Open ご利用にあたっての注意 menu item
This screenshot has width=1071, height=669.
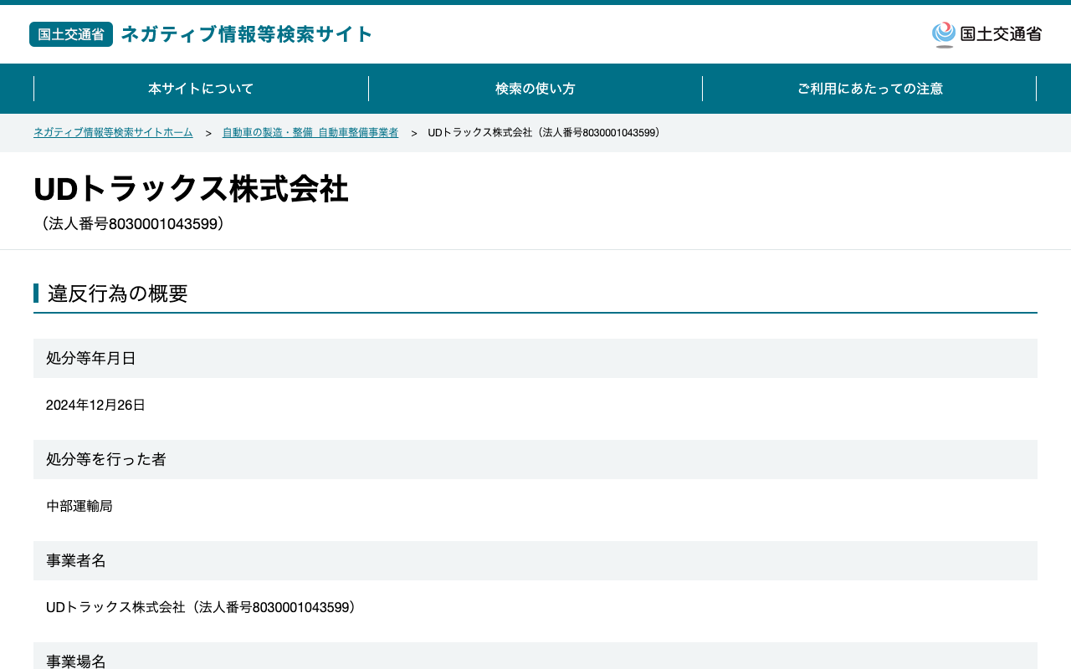tap(869, 89)
